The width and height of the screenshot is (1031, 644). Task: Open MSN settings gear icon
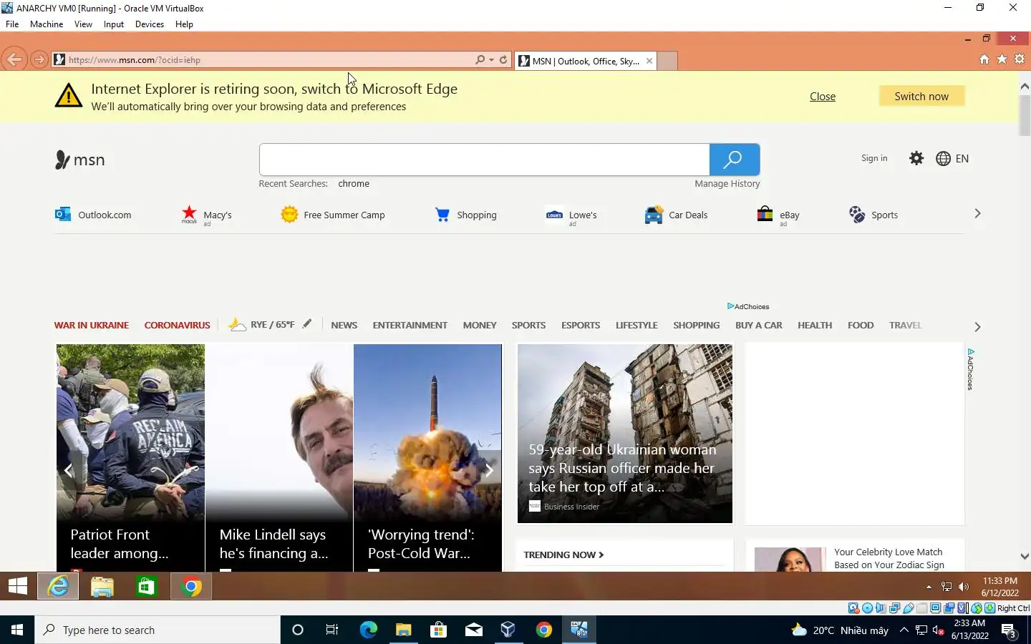(916, 158)
